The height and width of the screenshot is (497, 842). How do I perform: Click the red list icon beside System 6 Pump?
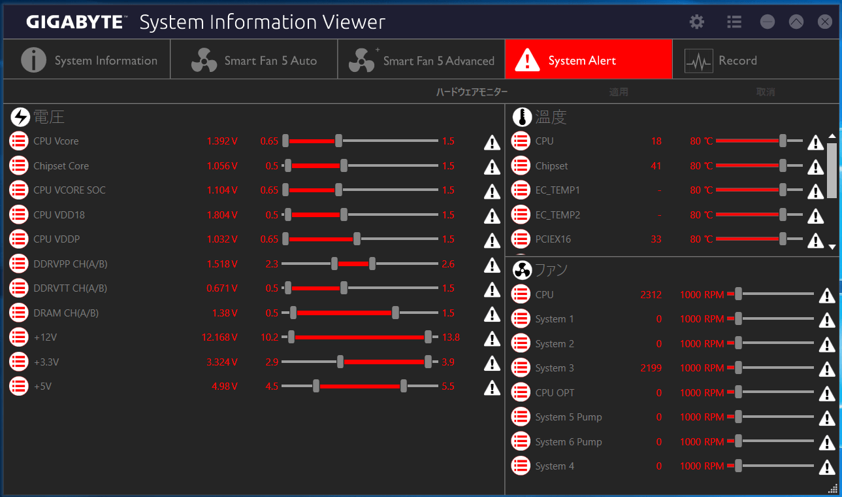click(x=521, y=442)
